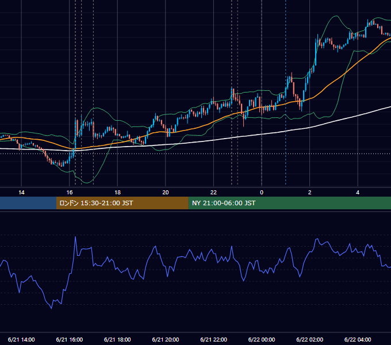Click the '4' hour axis label
391x345 pixels.
pos(358,193)
